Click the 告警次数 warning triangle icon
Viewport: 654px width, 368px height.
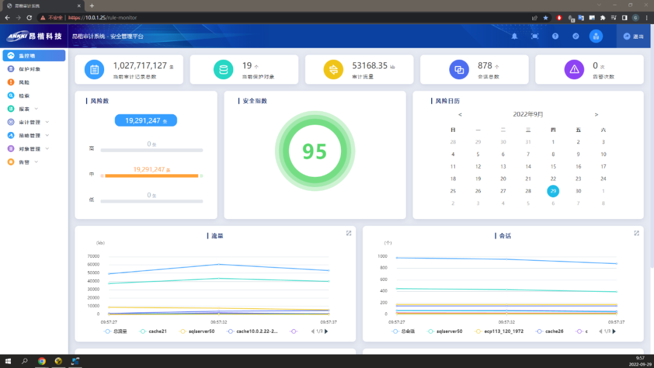(574, 70)
